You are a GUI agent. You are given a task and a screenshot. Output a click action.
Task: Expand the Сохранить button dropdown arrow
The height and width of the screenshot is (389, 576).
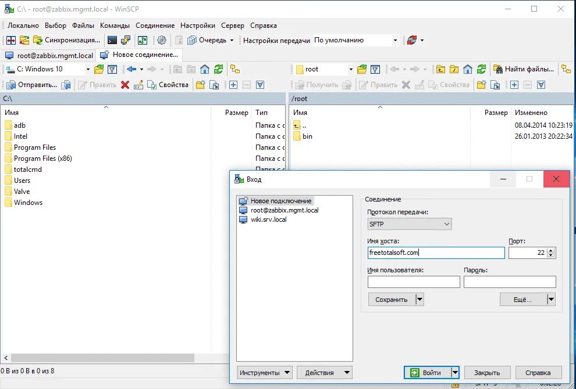(419, 300)
